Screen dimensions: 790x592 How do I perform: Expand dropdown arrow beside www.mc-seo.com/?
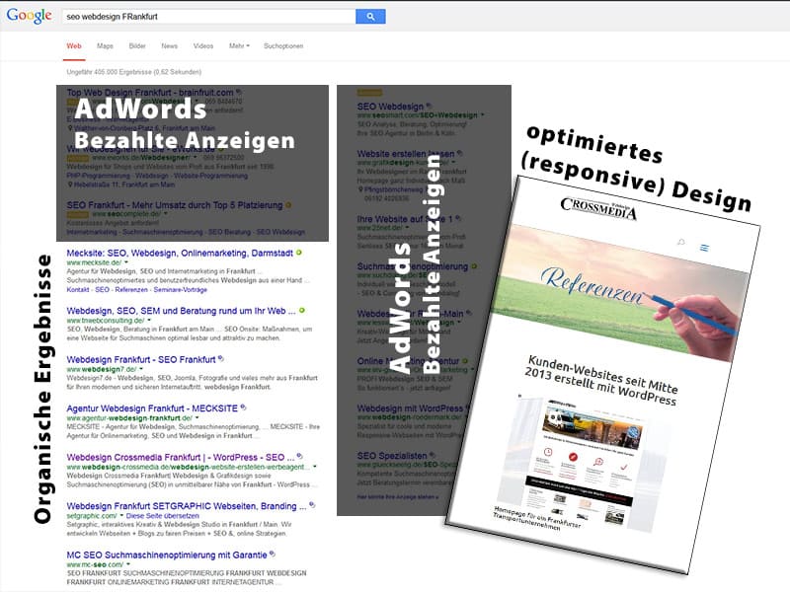pos(128,564)
